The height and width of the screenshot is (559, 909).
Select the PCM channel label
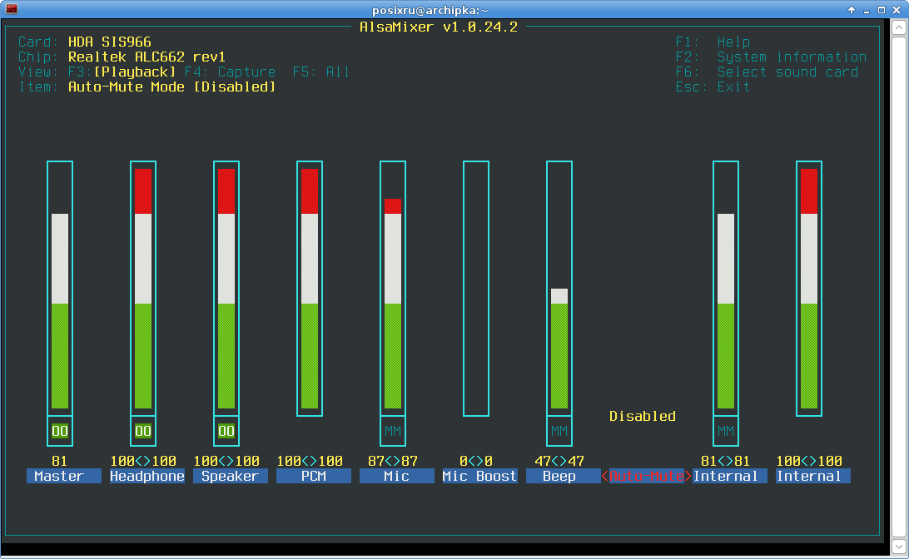coord(314,476)
